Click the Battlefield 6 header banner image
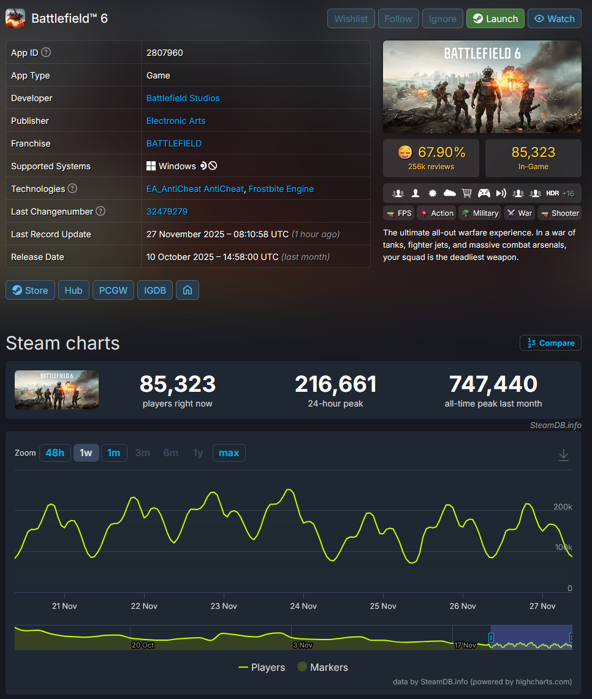The width and height of the screenshot is (592, 699). pyautogui.click(x=482, y=86)
